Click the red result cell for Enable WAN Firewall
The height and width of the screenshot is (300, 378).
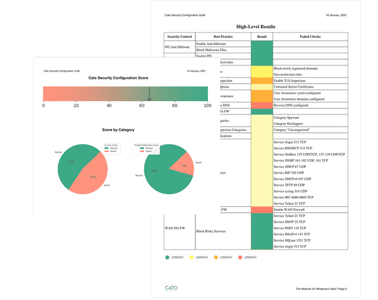coord(262,210)
